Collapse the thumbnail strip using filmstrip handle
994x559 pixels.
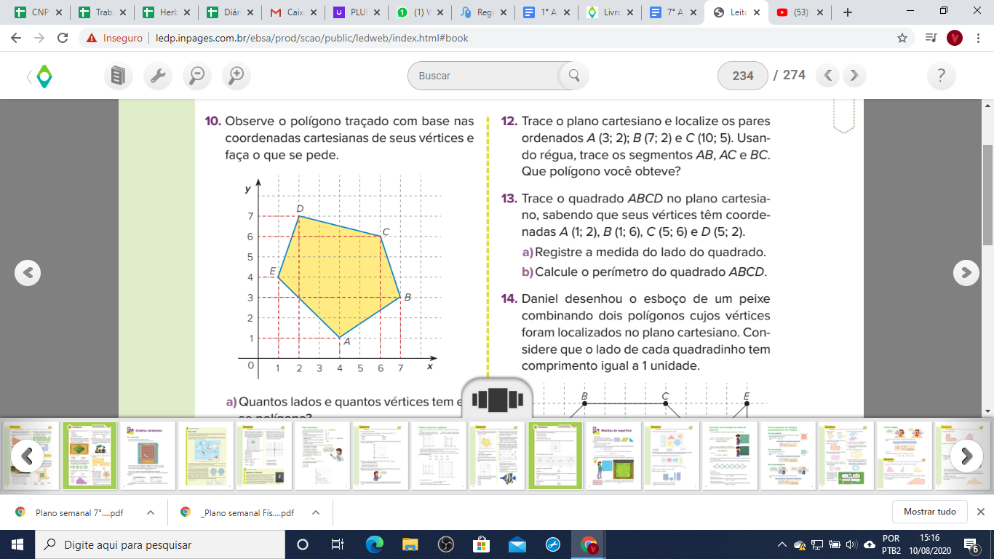pos(497,400)
